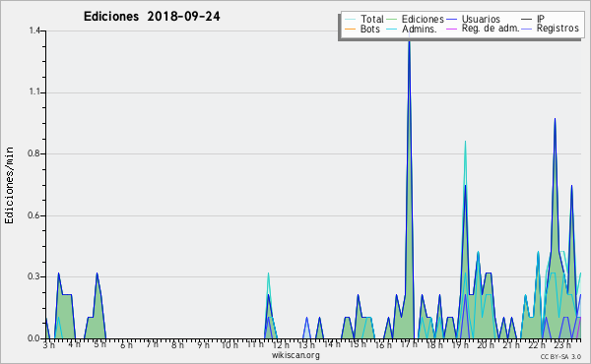Click the Total legend entry

(364, 19)
